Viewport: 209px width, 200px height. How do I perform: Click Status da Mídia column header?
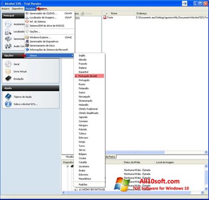[x=132, y=162]
